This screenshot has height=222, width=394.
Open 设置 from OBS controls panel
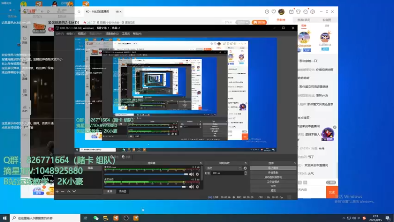273,186
